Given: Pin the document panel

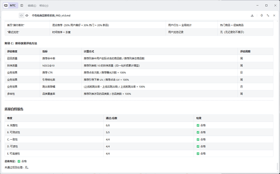Looking at the screenshot, I should [262, 15].
